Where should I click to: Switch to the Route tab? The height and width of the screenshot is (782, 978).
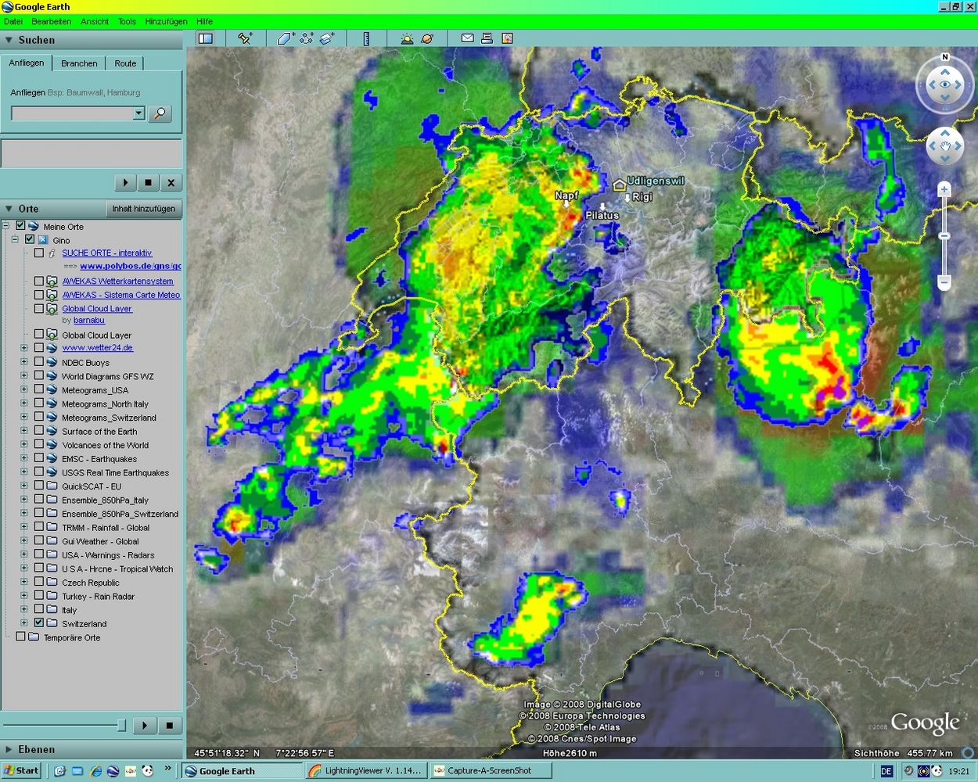tap(125, 63)
